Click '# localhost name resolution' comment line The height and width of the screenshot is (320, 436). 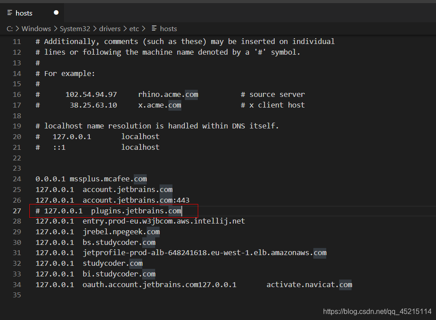(157, 126)
